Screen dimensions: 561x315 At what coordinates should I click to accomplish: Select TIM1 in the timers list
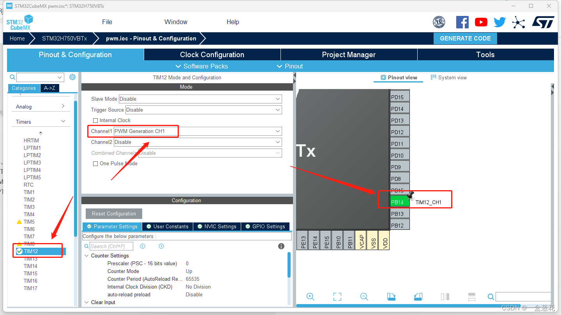pyautogui.click(x=29, y=192)
